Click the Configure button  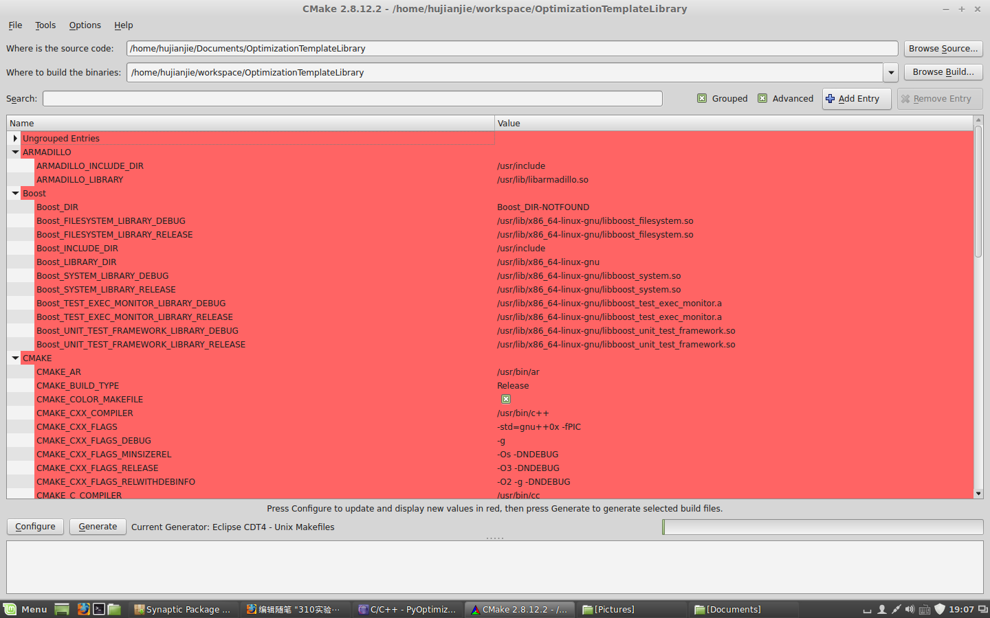[x=35, y=527]
